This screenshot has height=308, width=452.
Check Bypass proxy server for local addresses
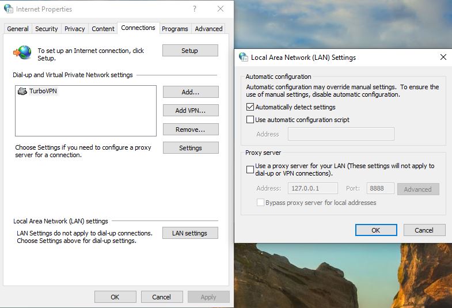(260, 203)
